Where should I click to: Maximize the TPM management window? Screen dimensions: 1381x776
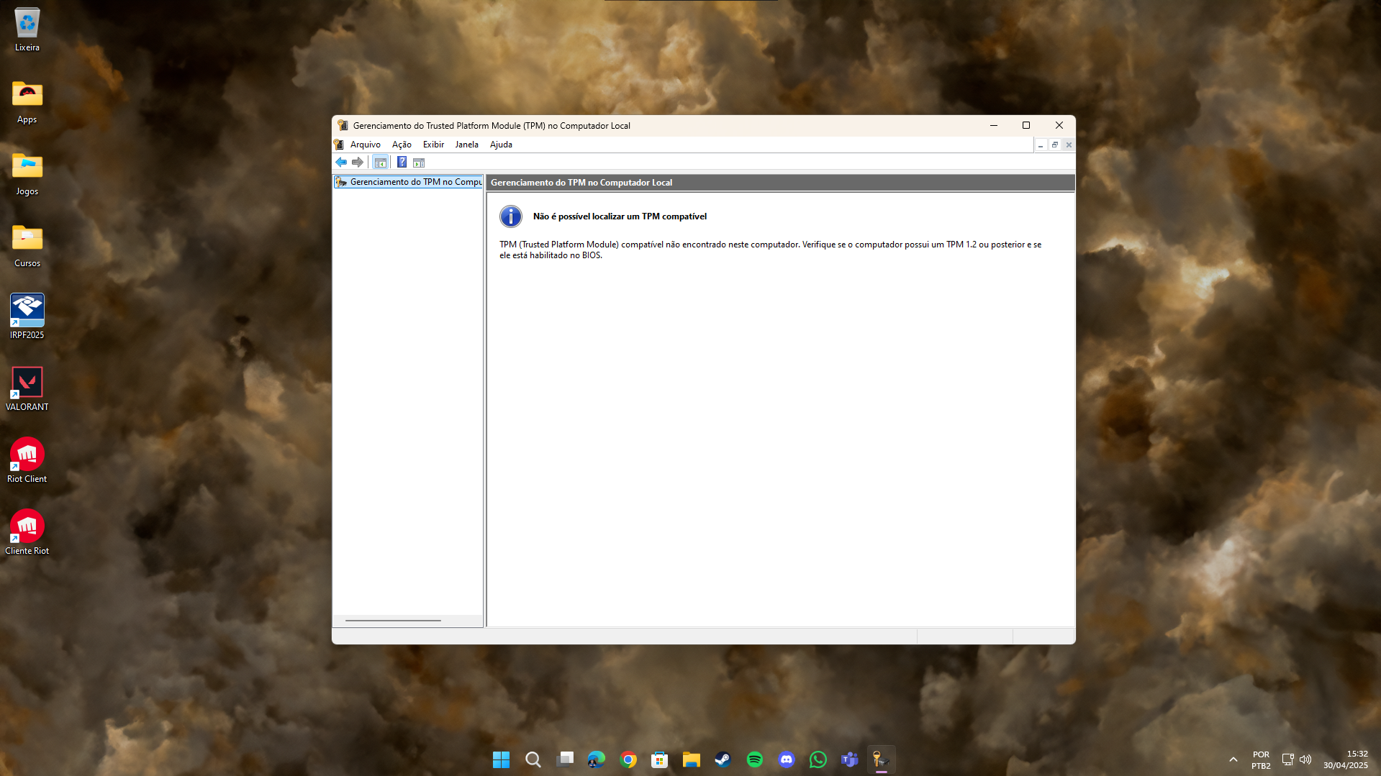(x=1026, y=125)
